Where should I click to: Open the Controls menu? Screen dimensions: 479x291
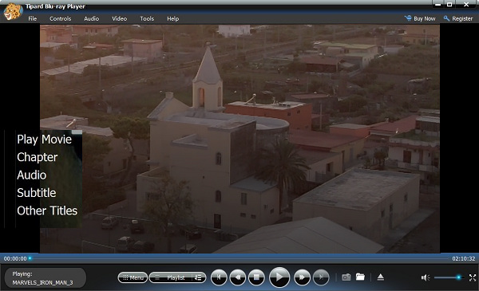60,18
